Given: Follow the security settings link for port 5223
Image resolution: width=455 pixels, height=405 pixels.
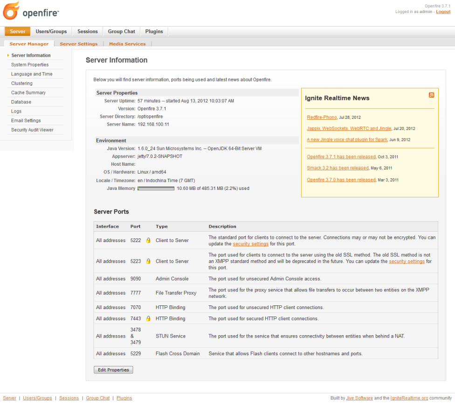Looking at the screenshot, I should pyautogui.click(x=407, y=261).
